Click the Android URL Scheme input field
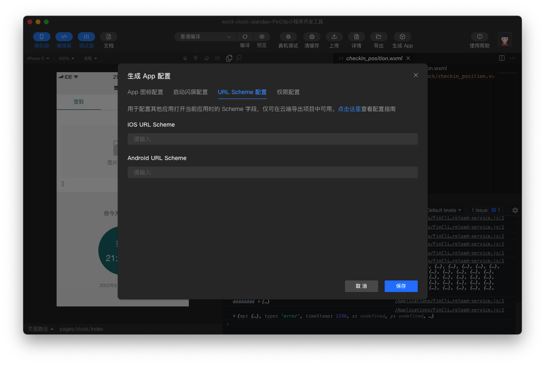Screen dimensions: 545x365 click(272, 172)
